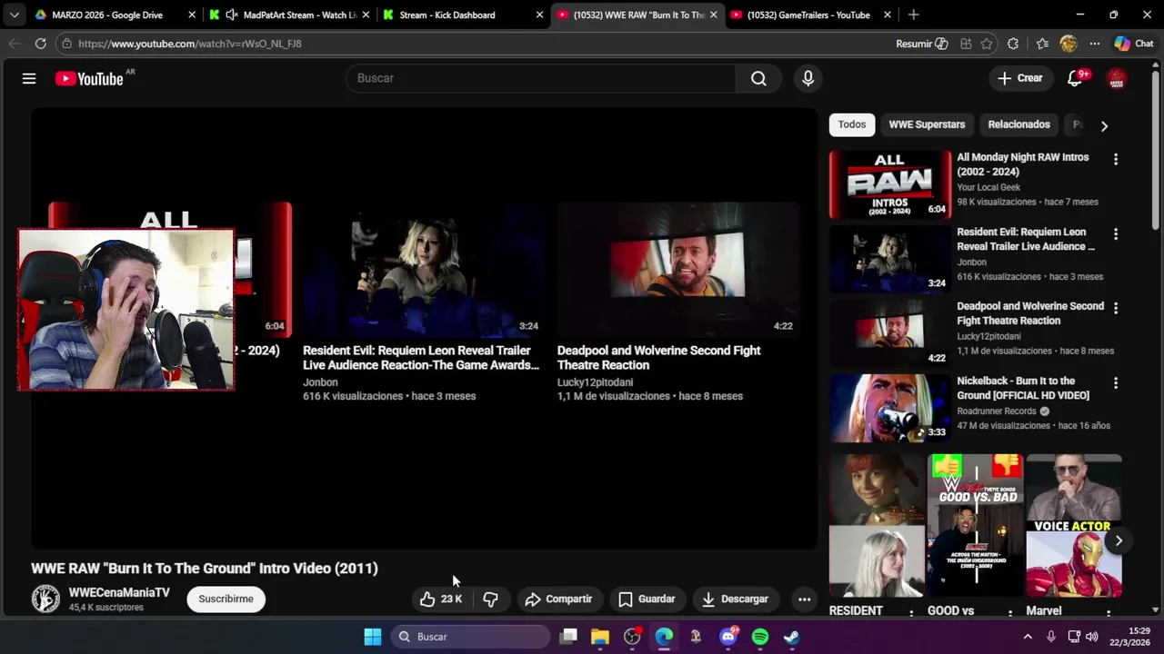This screenshot has height=654, width=1164.
Task: Switch to MARZO 2026 Google Drive tab
Action: click(106, 15)
